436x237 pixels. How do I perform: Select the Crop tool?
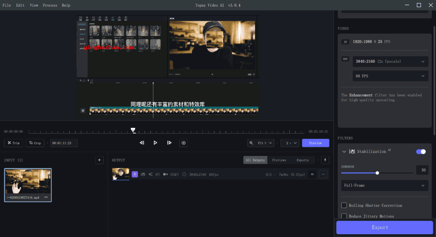pos(35,143)
